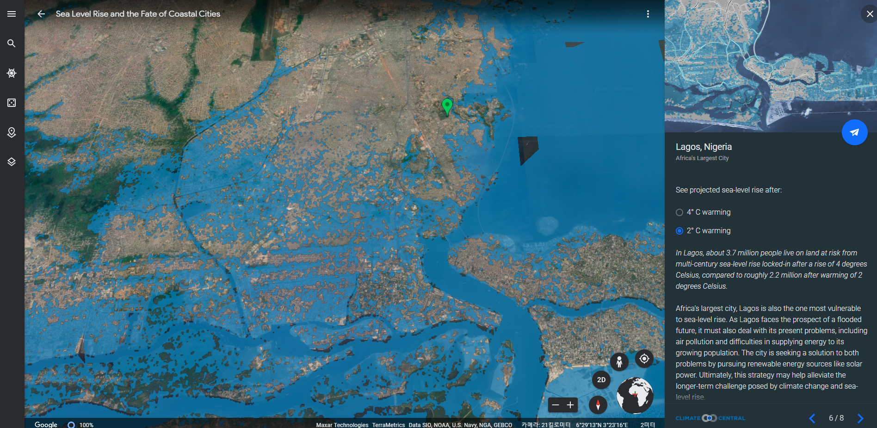Image resolution: width=877 pixels, height=428 pixels.
Task: Click the Maxar Technologies attribution
Action: 342,425
